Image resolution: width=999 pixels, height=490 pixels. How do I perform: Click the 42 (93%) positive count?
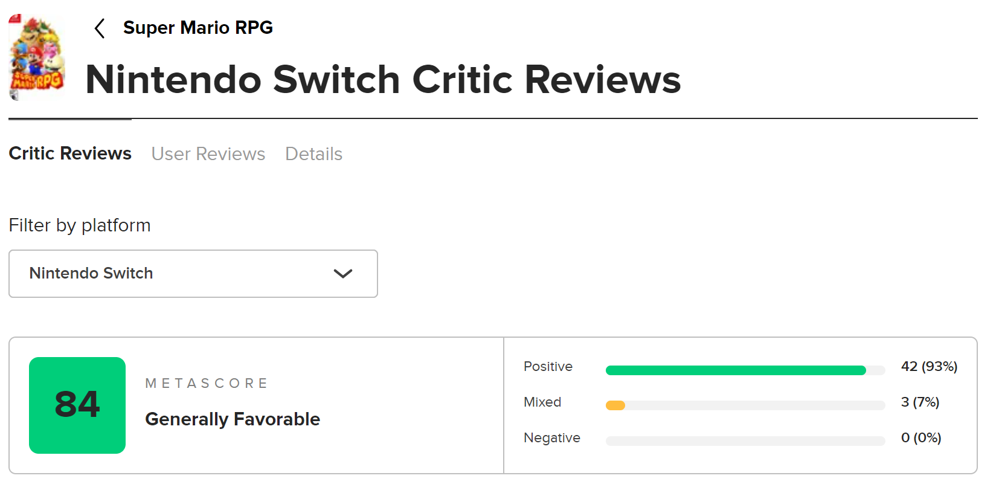(x=929, y=367)
